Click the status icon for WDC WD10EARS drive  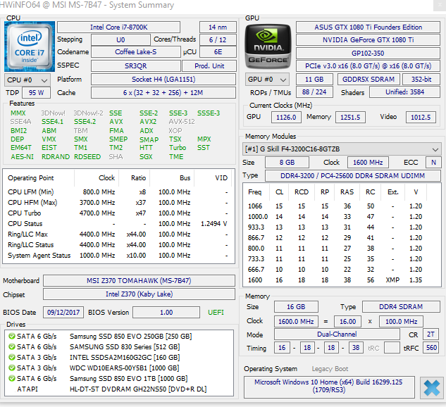(12, 368)
